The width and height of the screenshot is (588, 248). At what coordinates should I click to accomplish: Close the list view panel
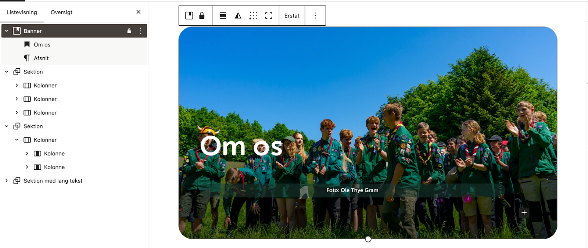click(x=139, y=12)
